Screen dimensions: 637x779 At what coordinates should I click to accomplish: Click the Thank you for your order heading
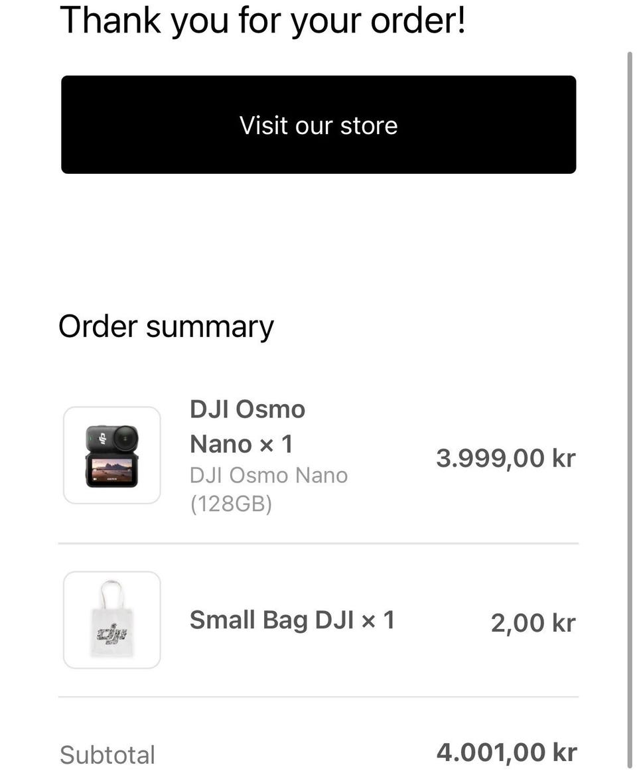click(x=263, y=20)
